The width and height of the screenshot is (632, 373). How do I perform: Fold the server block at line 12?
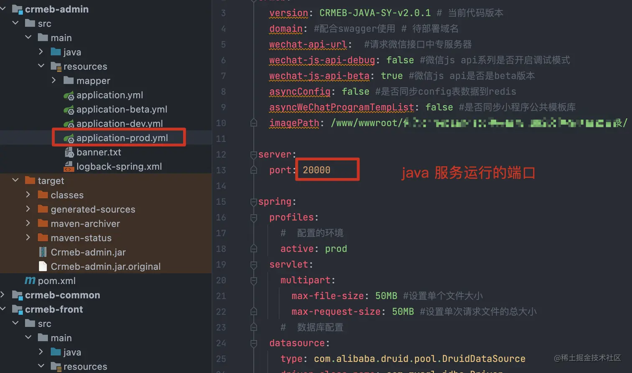pos(254,155)
